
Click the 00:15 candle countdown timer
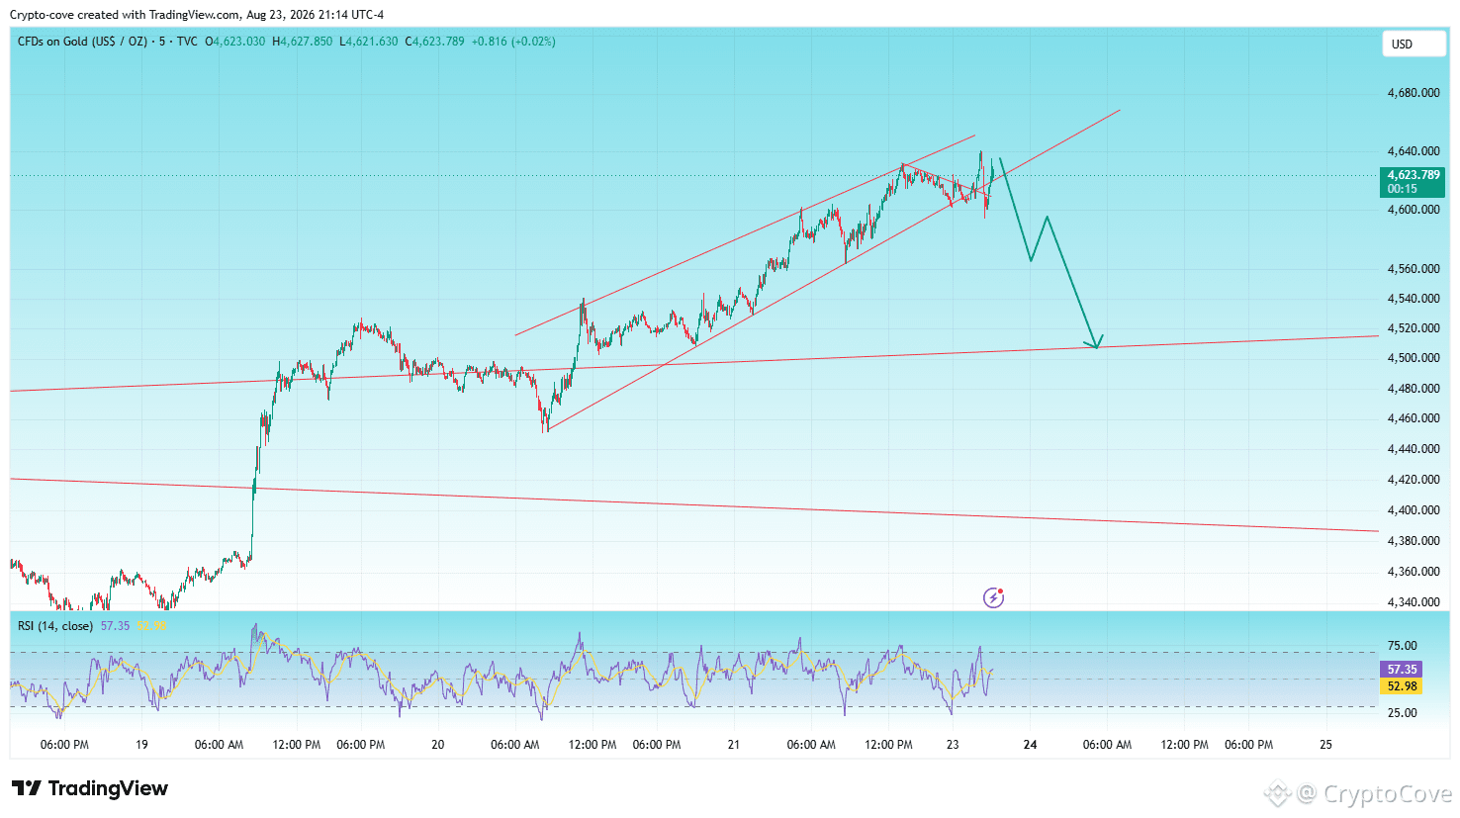coord(1403,189)
